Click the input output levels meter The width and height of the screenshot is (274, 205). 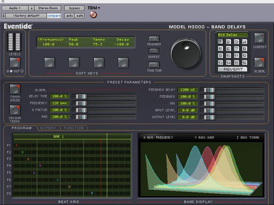[14, 42]
